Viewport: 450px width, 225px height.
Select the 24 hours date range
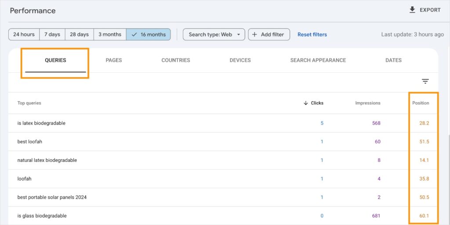pyautogui.click(x=24, y=34)
